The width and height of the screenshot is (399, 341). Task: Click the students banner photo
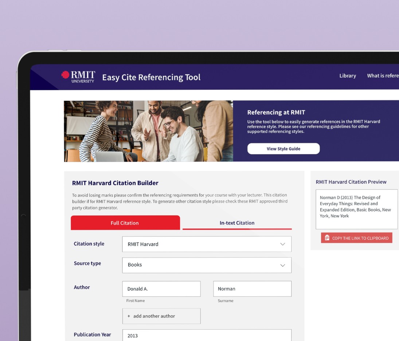pyautogui.click(x=148, y=131)
